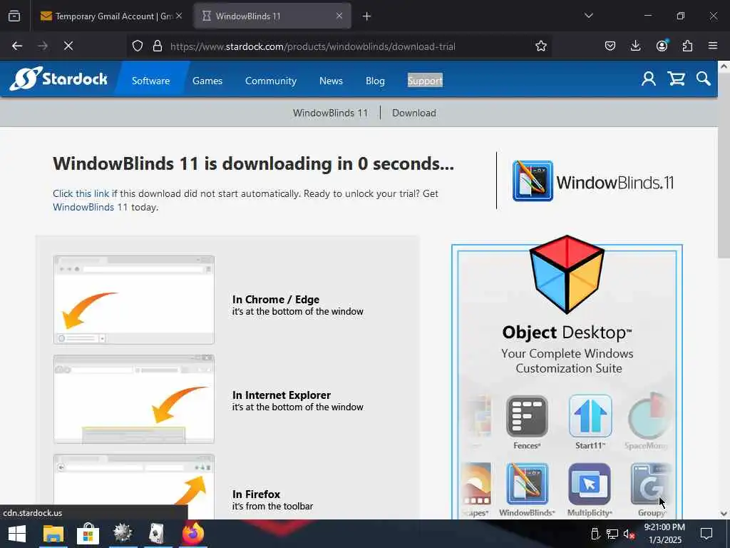730x548 pixels.
Task: Open Firefox View button in tab bar
Action: click(14, 16)
